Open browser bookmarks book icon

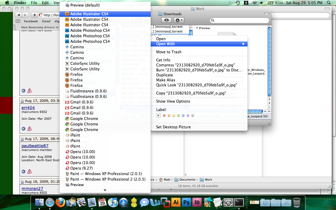[x=18, y=21]
